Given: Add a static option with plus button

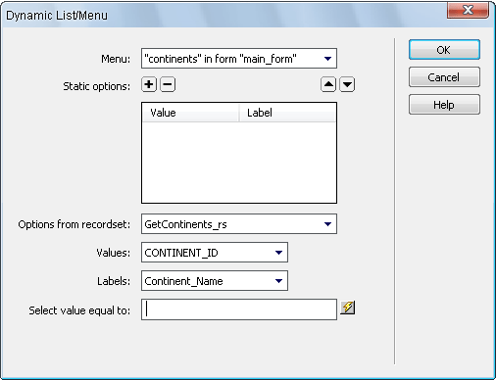Looking at the screenshot, I should point(149,84).
